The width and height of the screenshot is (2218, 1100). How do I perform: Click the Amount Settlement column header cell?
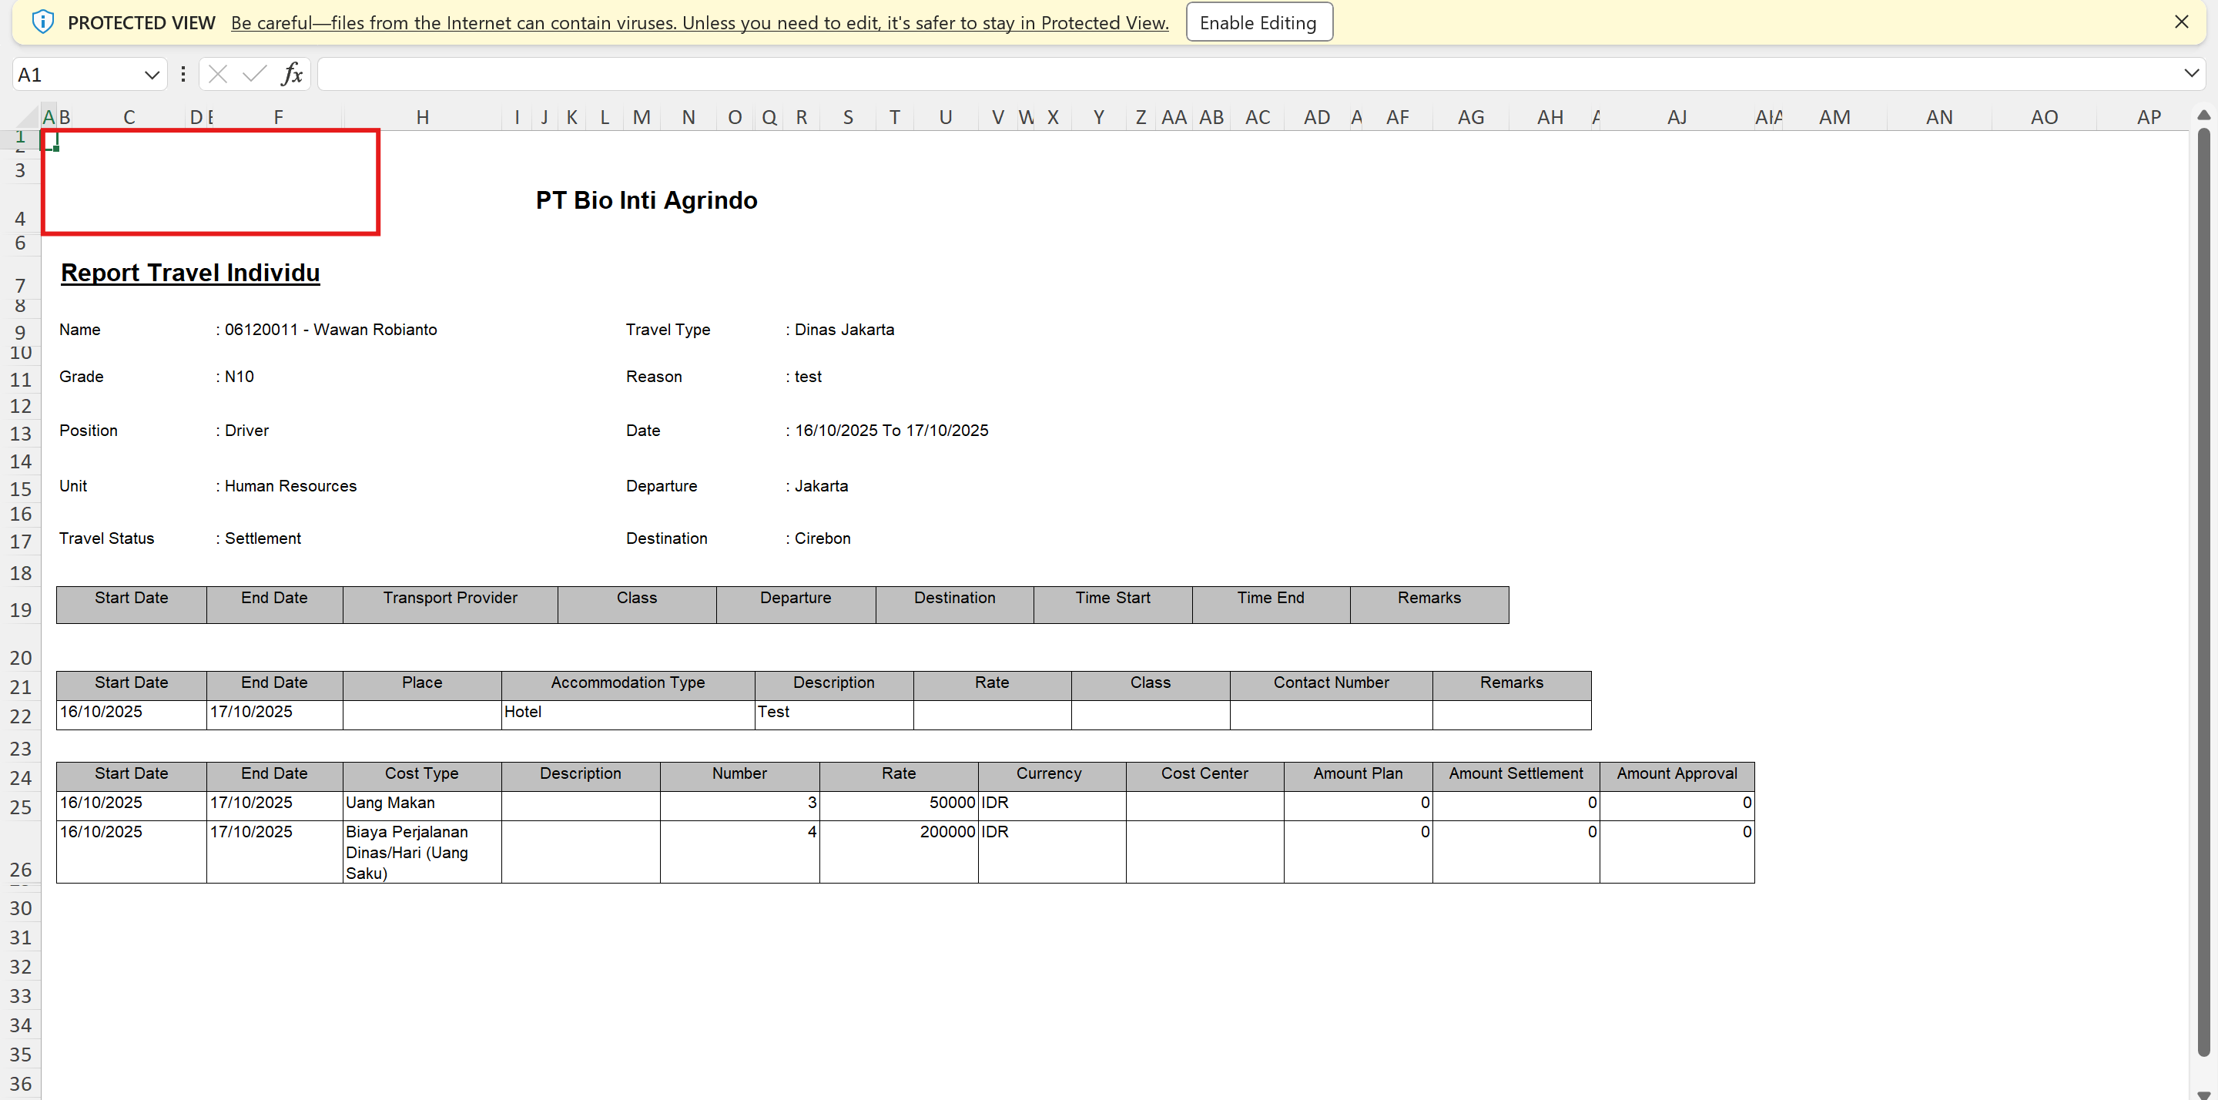tap(1515, 773)
